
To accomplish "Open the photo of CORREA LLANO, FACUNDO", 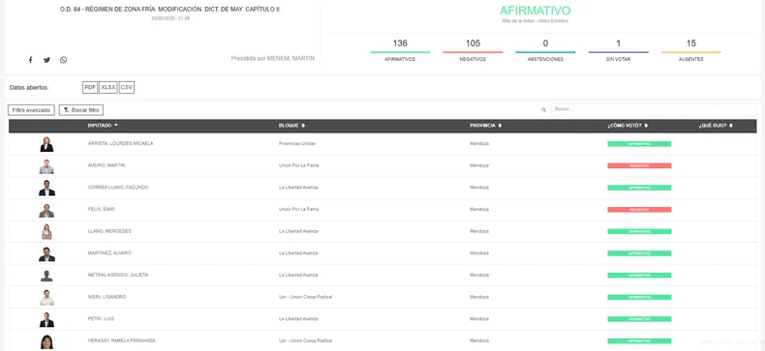I will coord(46,189).
